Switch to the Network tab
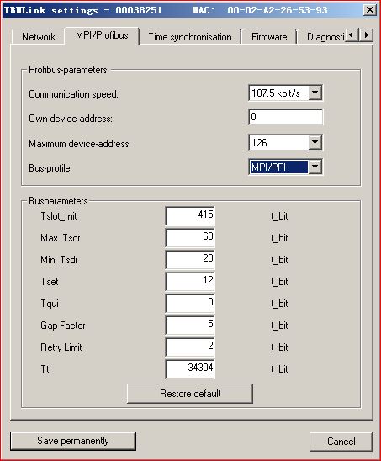Viewport: 381px width, 461px height. [39, 37]
